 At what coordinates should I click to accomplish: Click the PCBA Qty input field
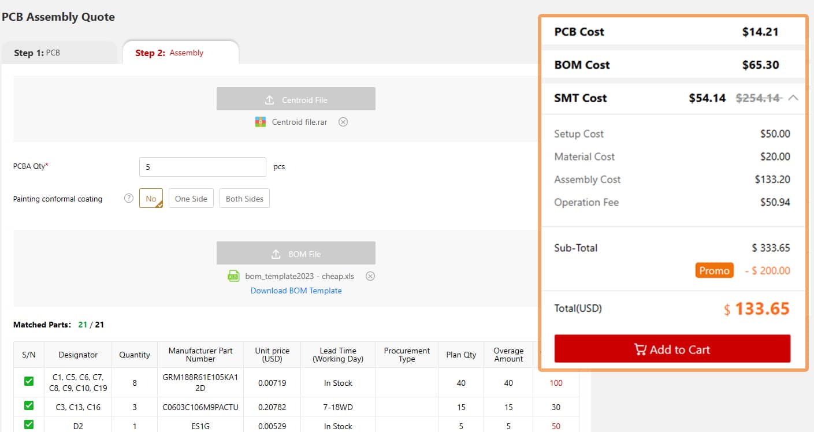tap(202, 167)
